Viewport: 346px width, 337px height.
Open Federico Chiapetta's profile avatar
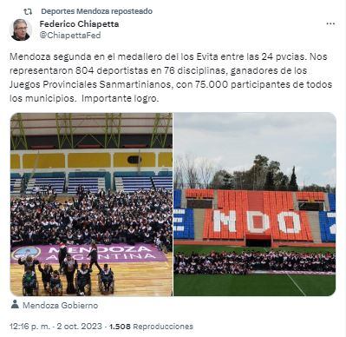pos(21,30)
